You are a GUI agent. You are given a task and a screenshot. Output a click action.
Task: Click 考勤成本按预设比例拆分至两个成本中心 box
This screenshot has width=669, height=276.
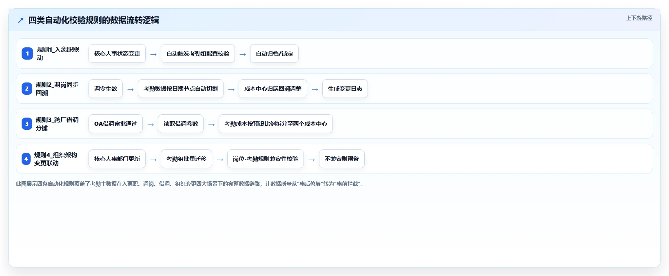pyautogui.click(x=276, y=124)
